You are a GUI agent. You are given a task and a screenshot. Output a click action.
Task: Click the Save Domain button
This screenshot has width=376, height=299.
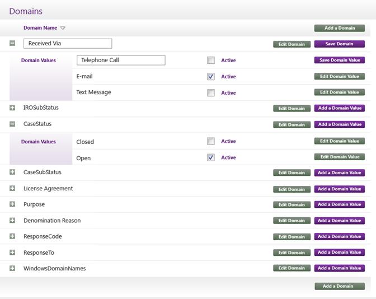pyautogui.click(x=339, y=44)
